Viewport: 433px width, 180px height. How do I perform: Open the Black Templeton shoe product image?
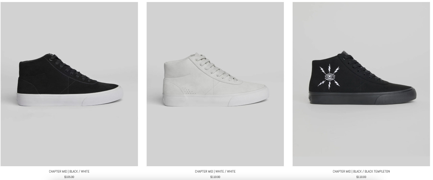[361, 84]
